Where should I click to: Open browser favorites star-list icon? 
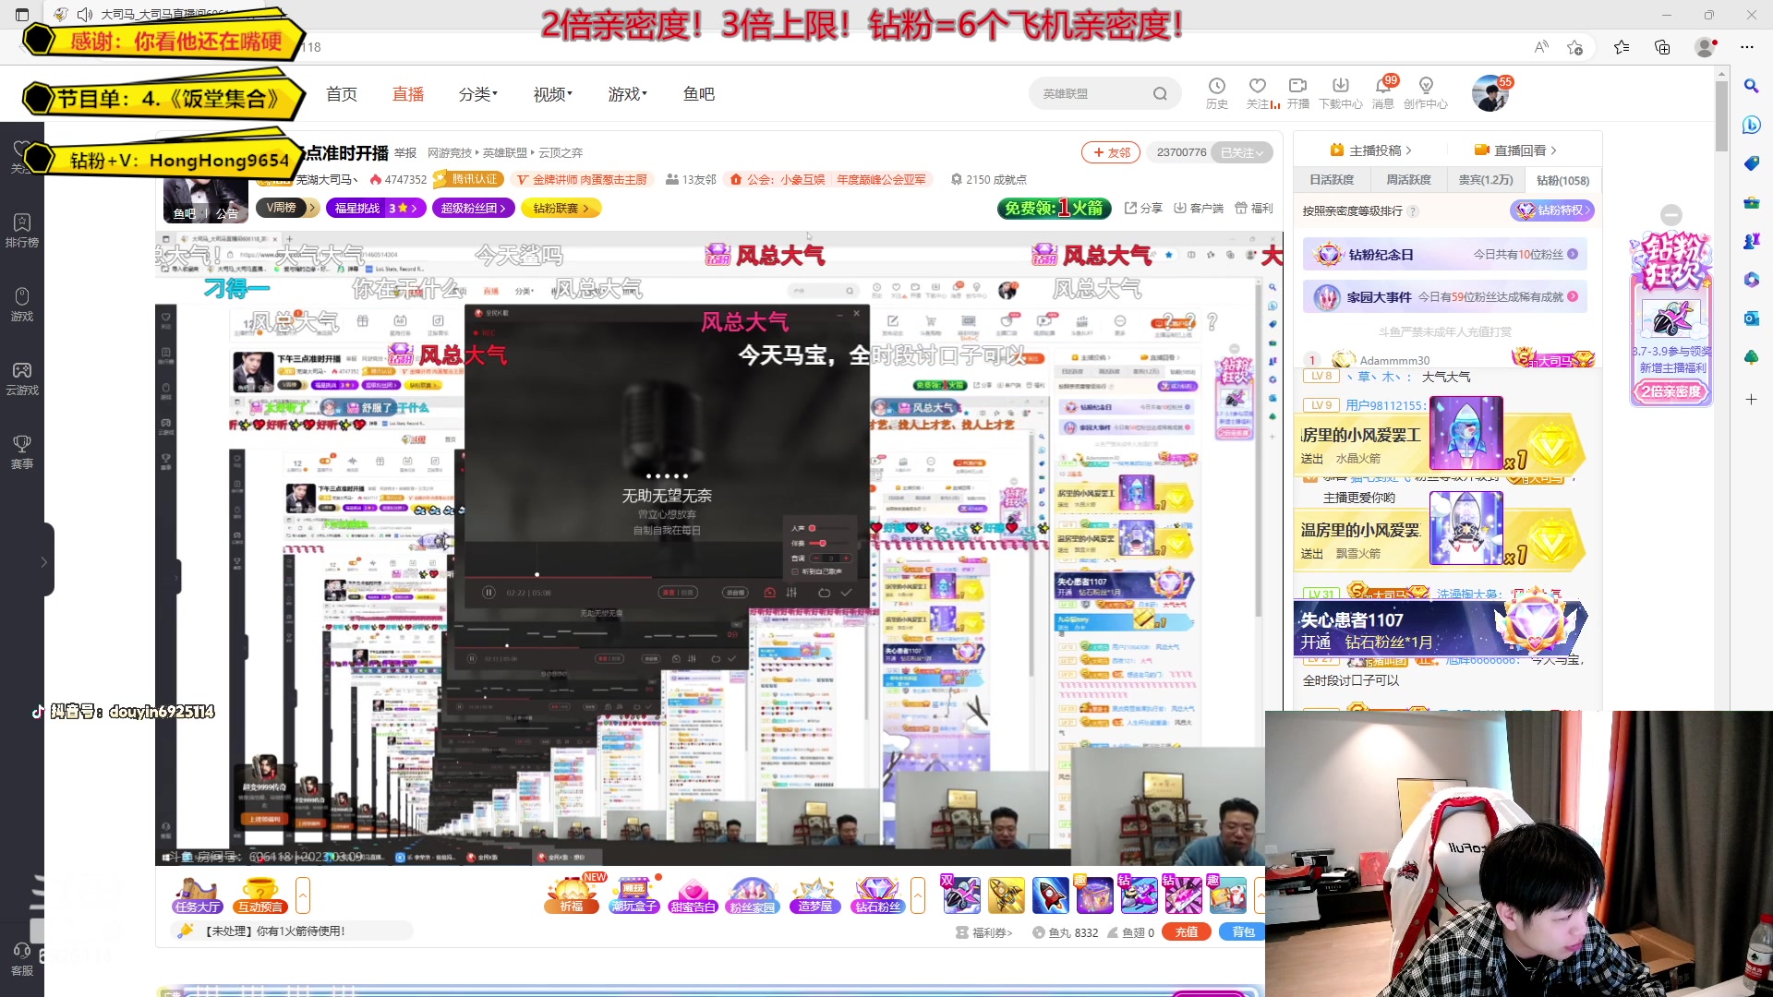[1622, 47]
